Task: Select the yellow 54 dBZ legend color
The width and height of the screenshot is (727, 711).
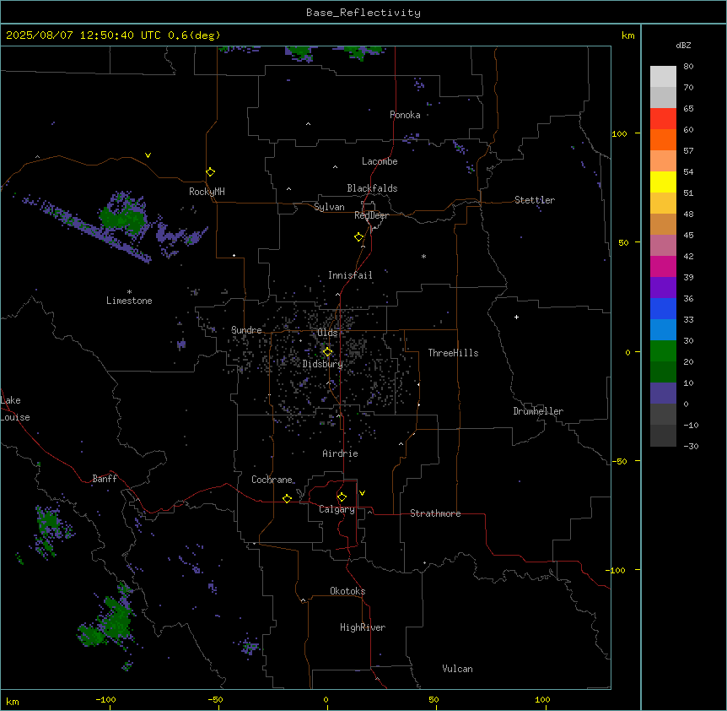Action: coord(663,182)
